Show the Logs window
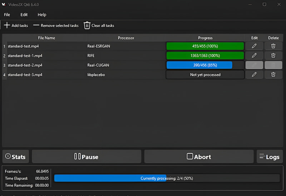286x196 pixels. click(x=270, y=156)
